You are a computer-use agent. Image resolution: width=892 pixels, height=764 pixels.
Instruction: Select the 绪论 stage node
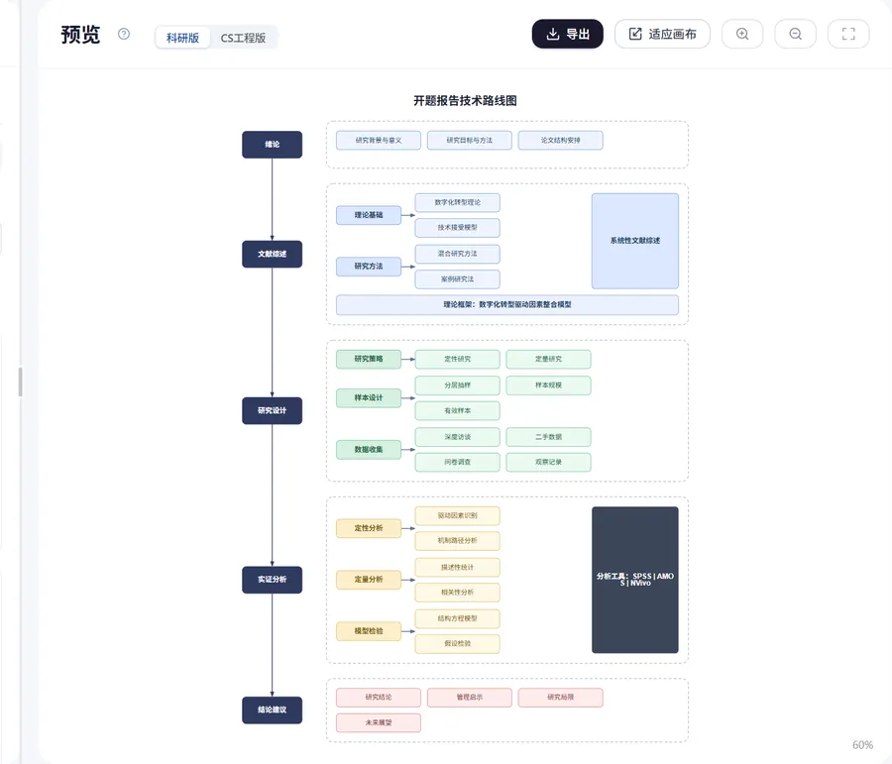pos(272,145)
